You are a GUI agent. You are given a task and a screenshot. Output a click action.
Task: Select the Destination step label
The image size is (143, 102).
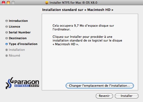pos(18,38)
